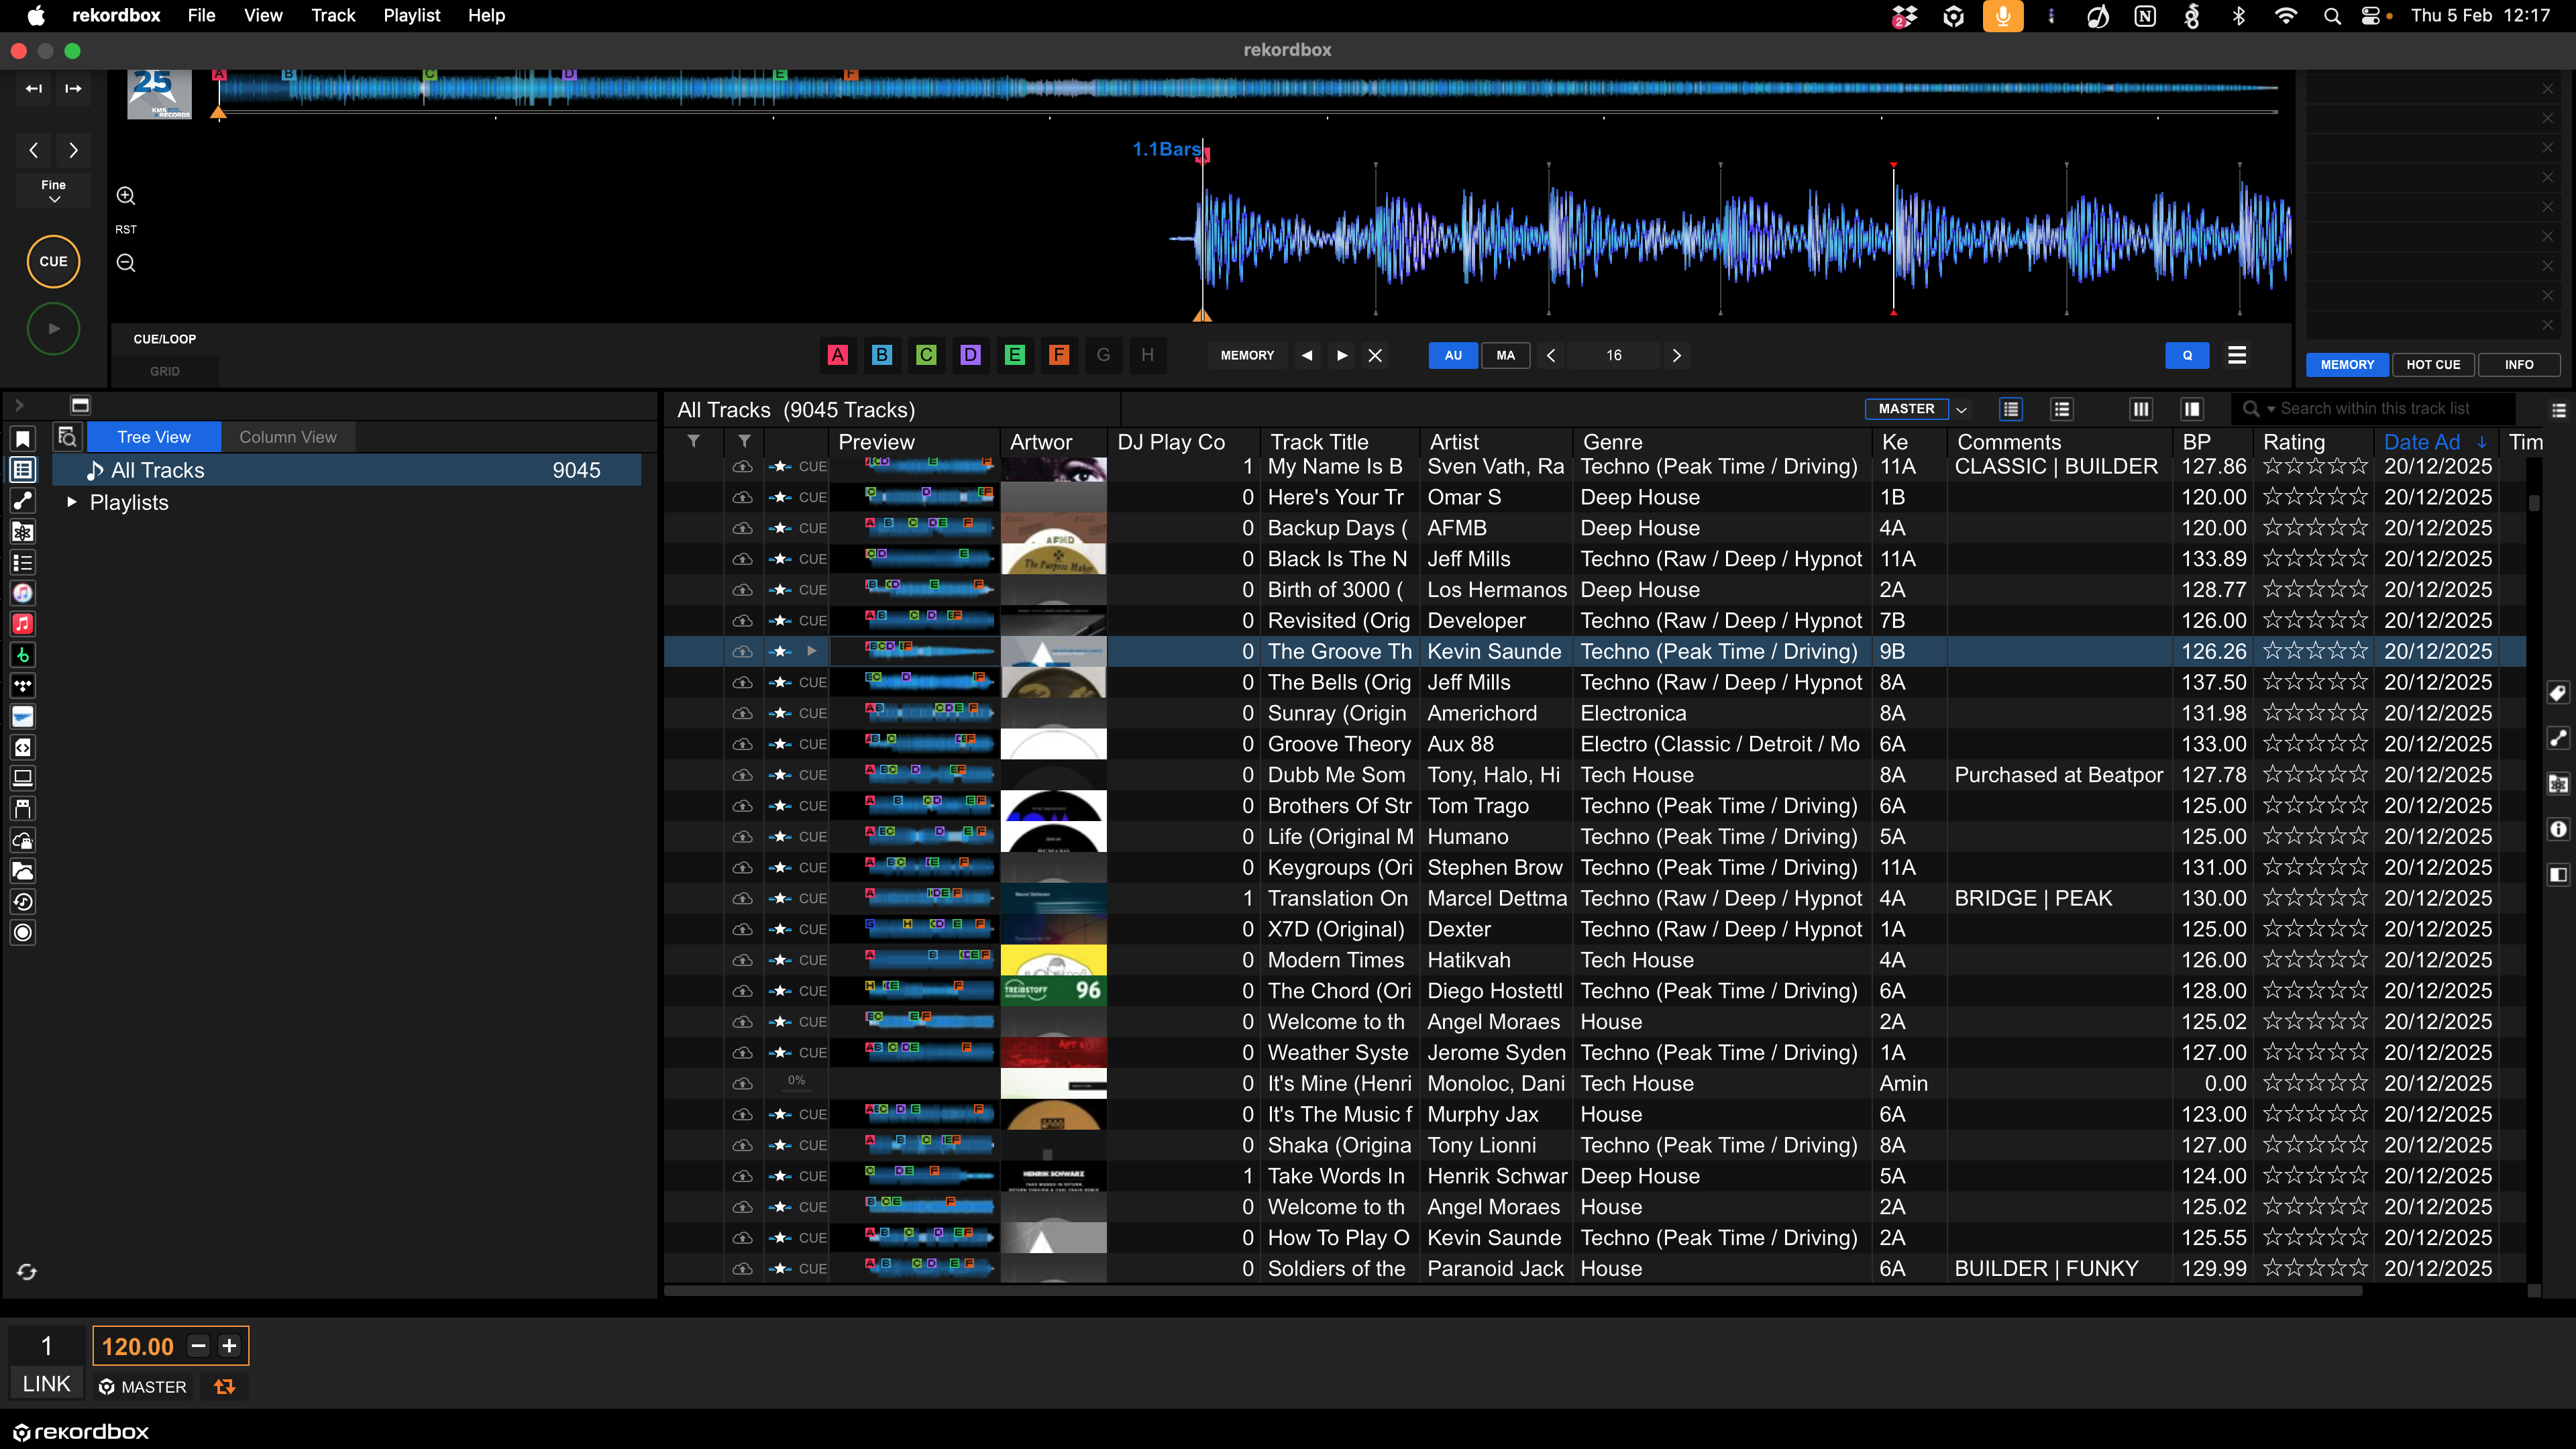Toggle the Q quantize button
Viewport: 2576px width, 1449px height.
(2187, 355)
